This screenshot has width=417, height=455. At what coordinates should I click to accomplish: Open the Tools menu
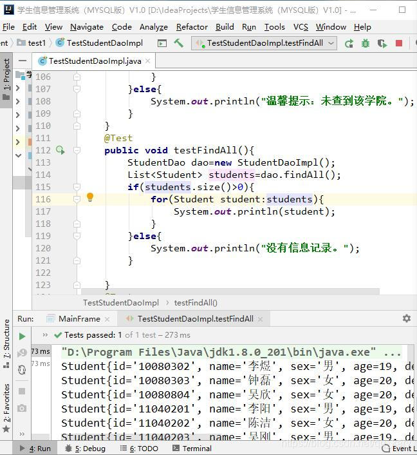(274, 27)
